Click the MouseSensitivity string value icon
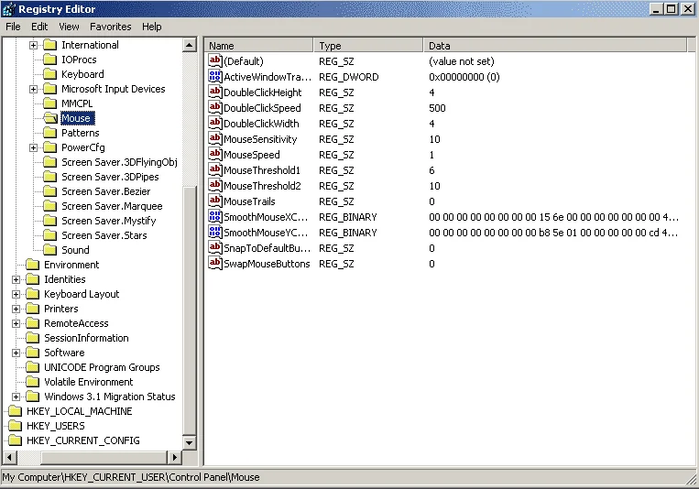The height and width of the screenshot is (489, 699). pos(215,138)
